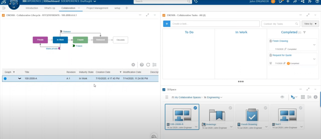This screenshot has width=321, height=139.
Task: Switch 3DSpace to the tile grid view
Action: tap(303, 97)
